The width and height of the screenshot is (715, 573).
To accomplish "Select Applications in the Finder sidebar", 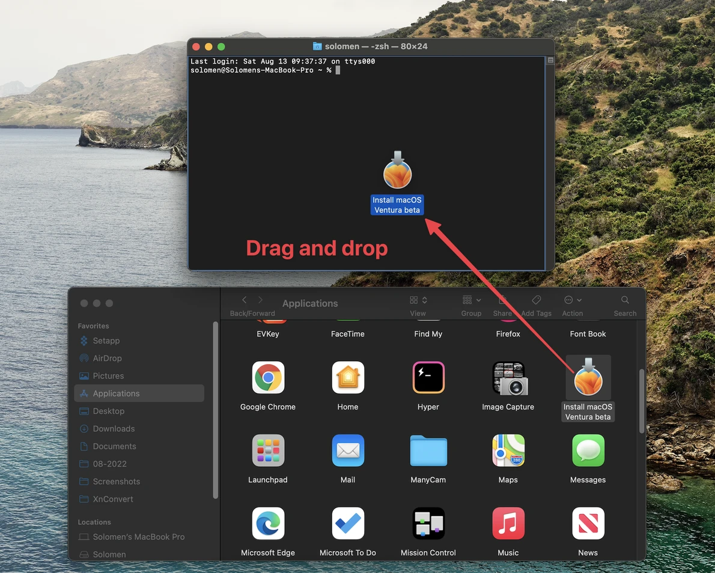I will click(x=139, y=393).
